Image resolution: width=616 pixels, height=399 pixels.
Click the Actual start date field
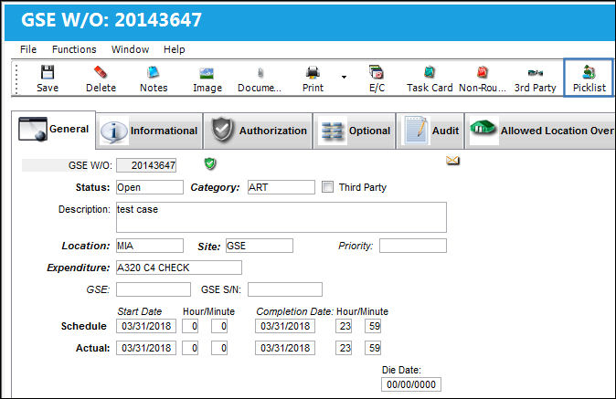click(x=146, y=348)
